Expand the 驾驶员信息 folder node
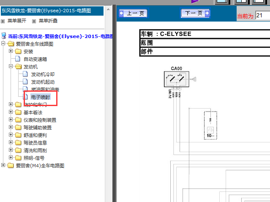 click(x=11, y=142)
